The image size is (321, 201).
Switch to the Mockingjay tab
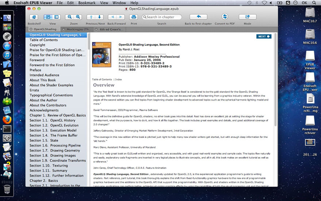coord(76,29)
